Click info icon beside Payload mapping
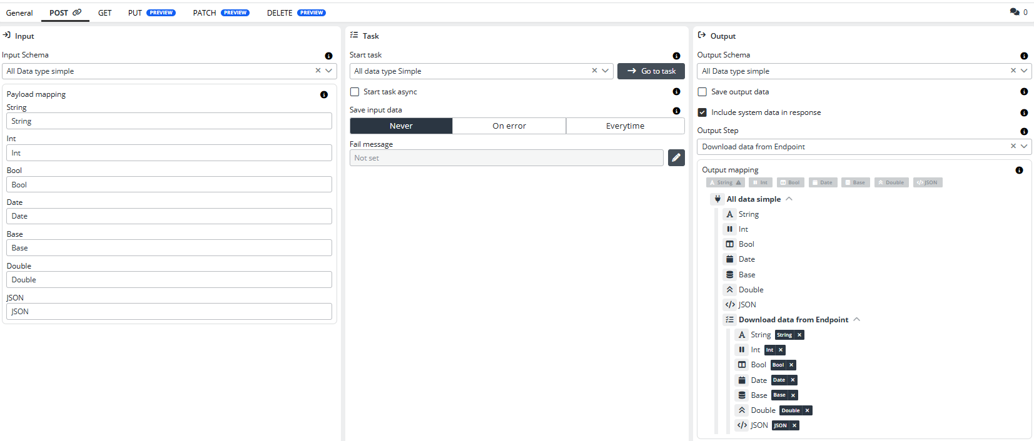Image resolution: width=1034 pixels, height=441 pixels. pyautogui.click(x=323, y=95)
